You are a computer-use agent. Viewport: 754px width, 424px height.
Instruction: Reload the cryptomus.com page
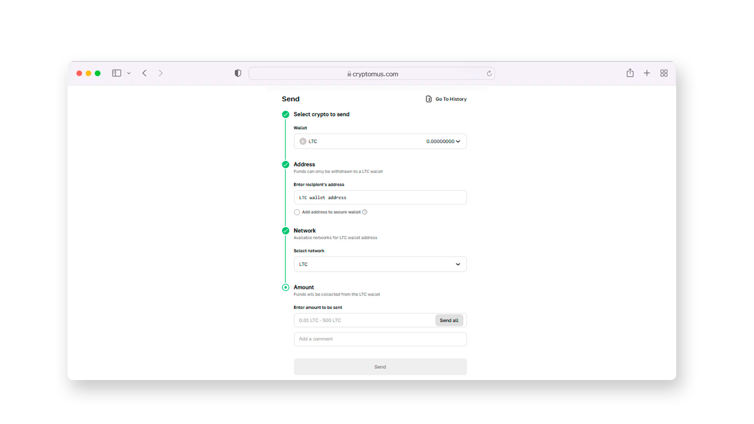tap(489, 73)
